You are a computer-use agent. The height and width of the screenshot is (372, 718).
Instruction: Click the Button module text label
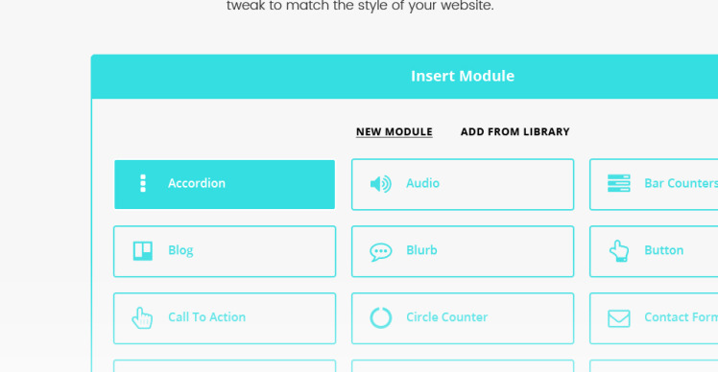pos(664,250)
